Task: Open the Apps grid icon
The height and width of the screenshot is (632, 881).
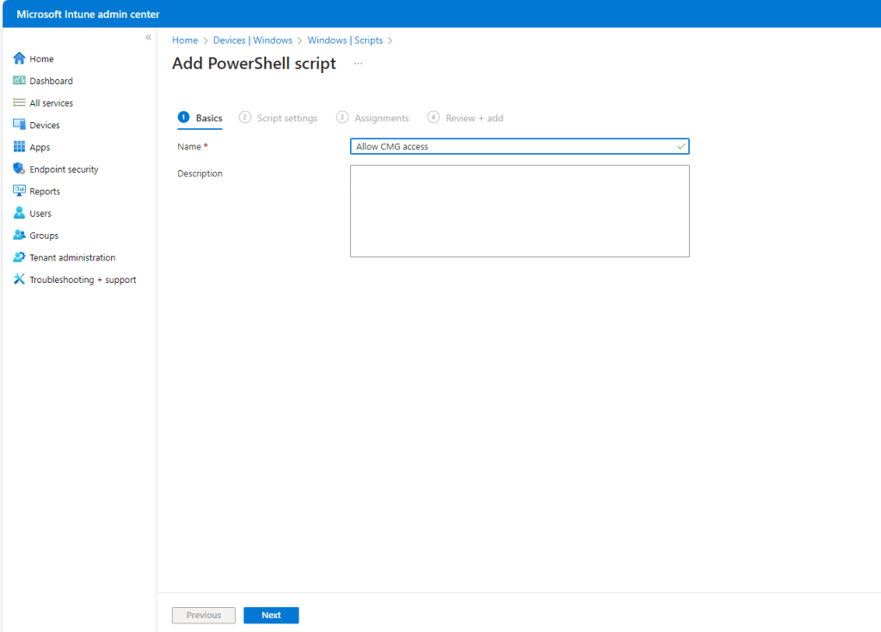Action: [x=19, y=147]
